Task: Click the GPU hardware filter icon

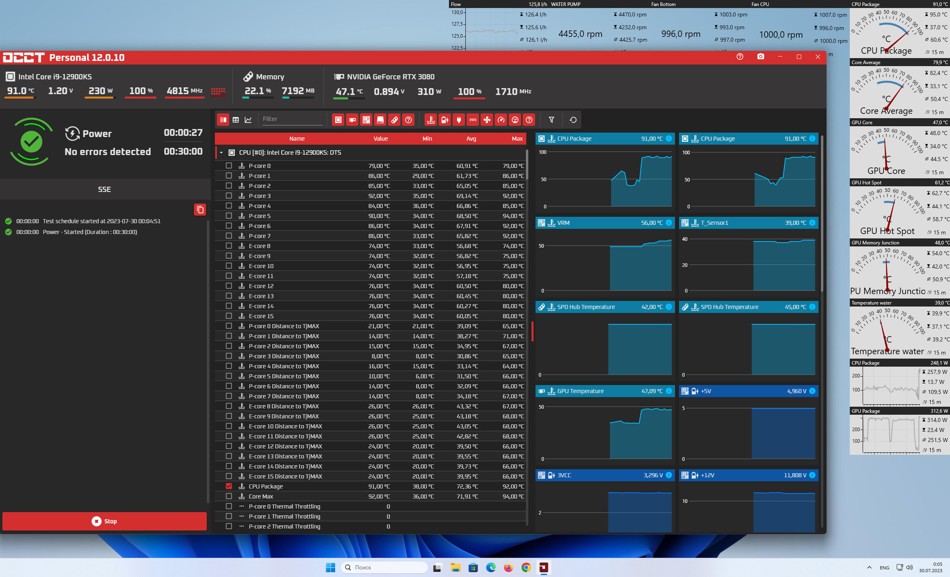Action: point(352,120)
